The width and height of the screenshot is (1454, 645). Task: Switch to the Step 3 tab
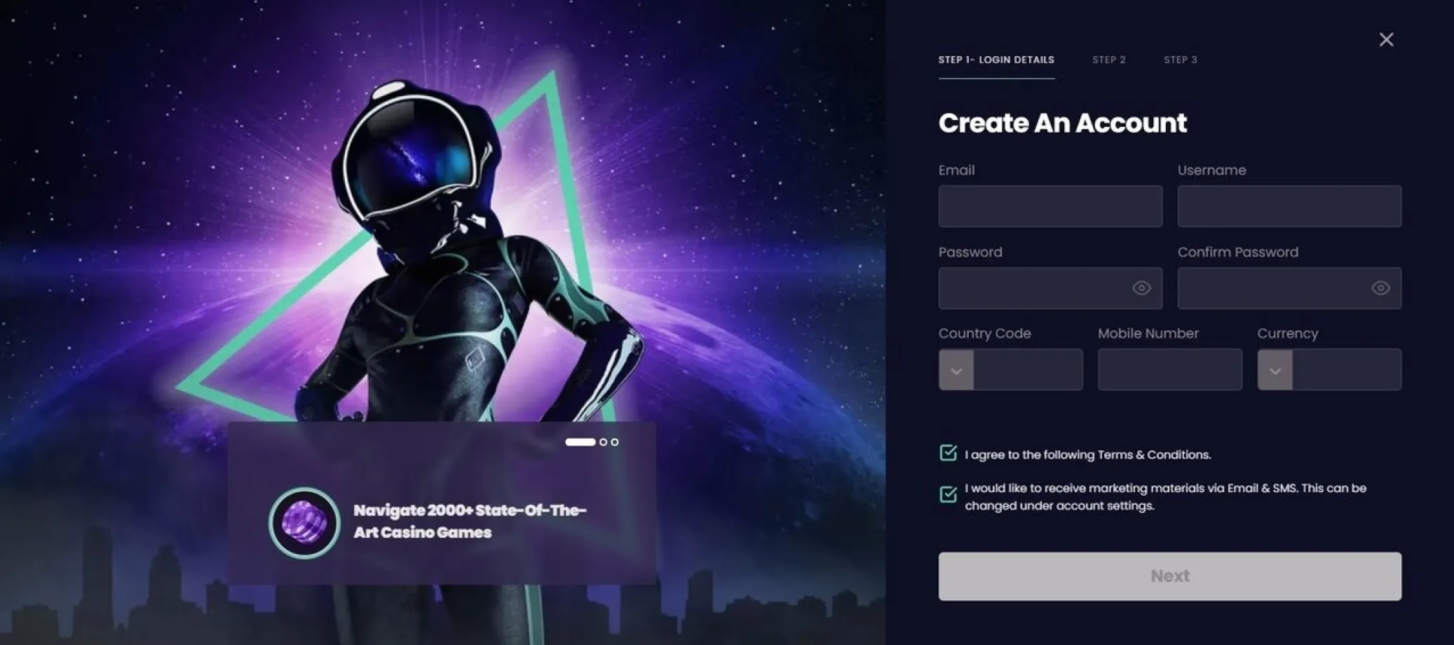[x=1181, y=60]
